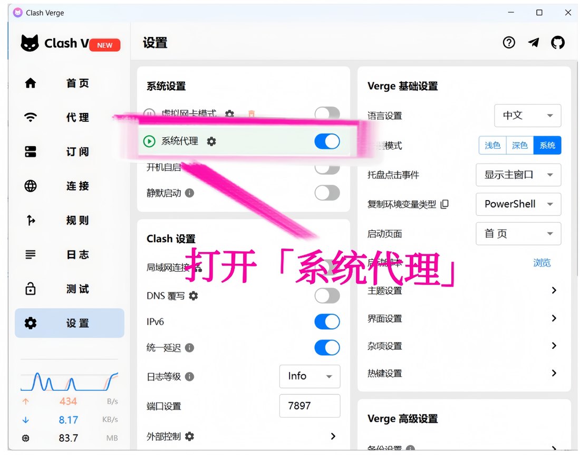Click the orange uninstall service icon
The height and width of the screenshot is (455, 580).
click(x=252, y=113)
